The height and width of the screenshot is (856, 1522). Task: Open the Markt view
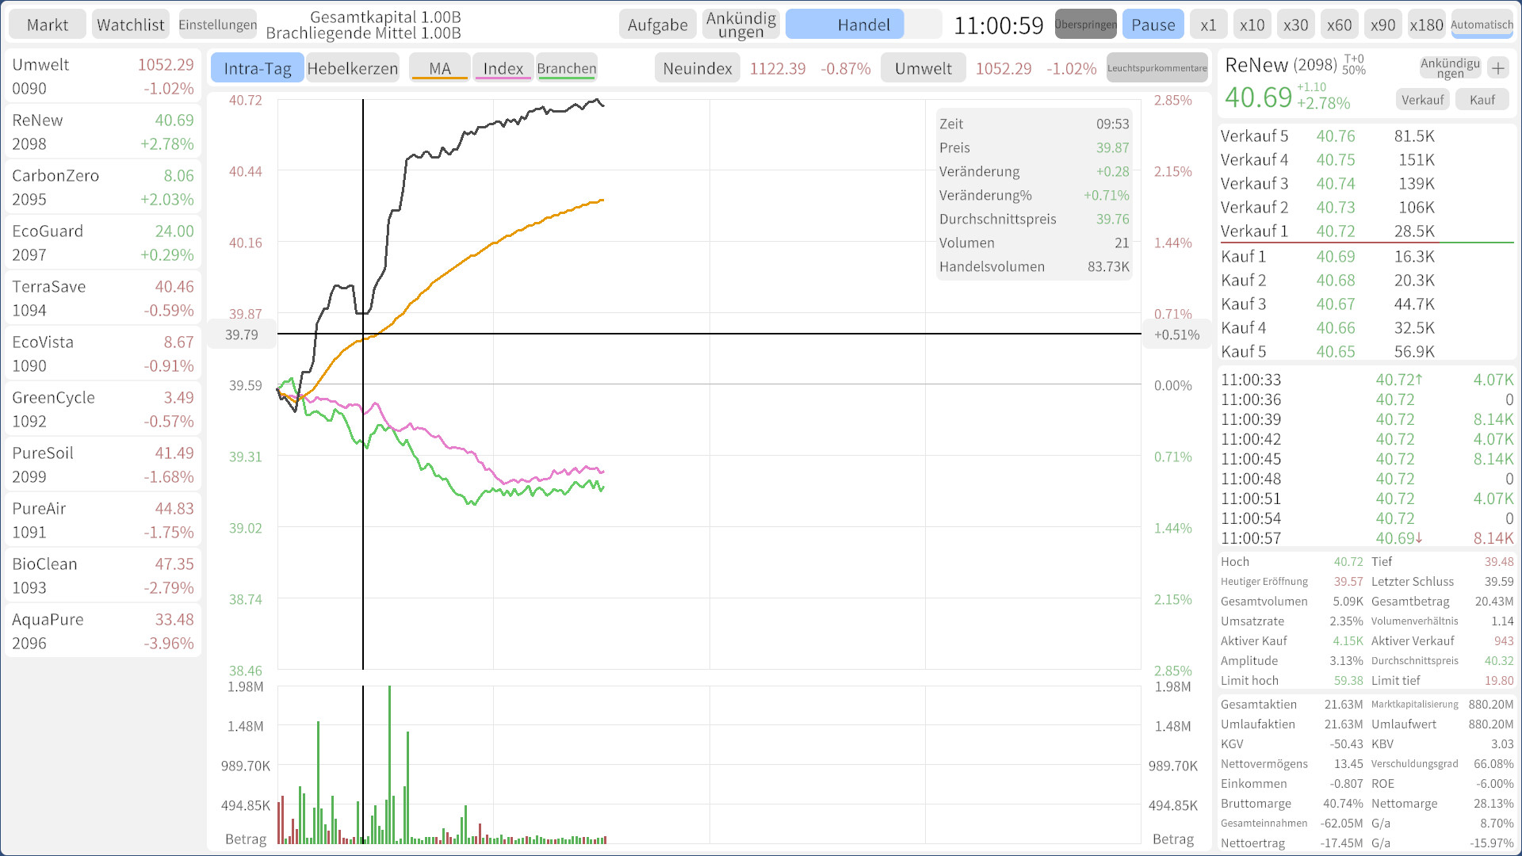tap(48, 25)
